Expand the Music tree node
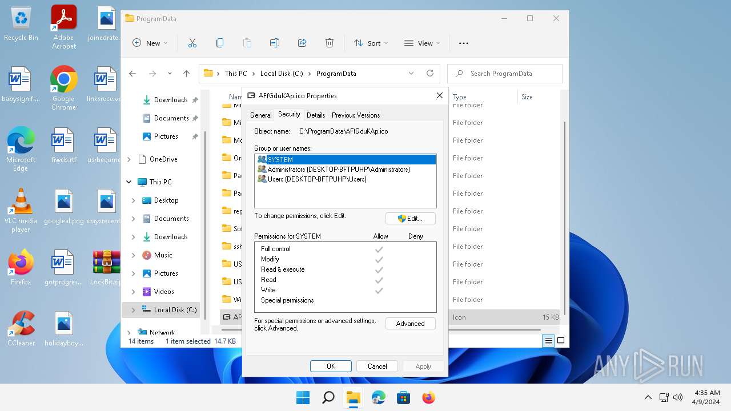 click(x=134, y=255)
